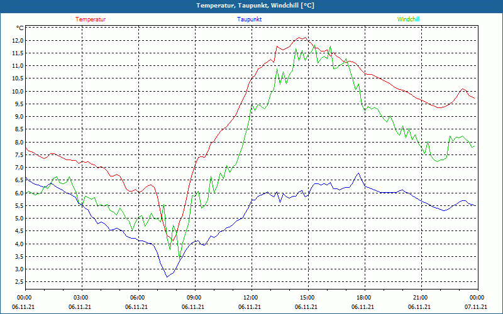Screen dimensions: 503x314
Task: Click the 06:00 time axis label
Action: click(x=136, y=298)
